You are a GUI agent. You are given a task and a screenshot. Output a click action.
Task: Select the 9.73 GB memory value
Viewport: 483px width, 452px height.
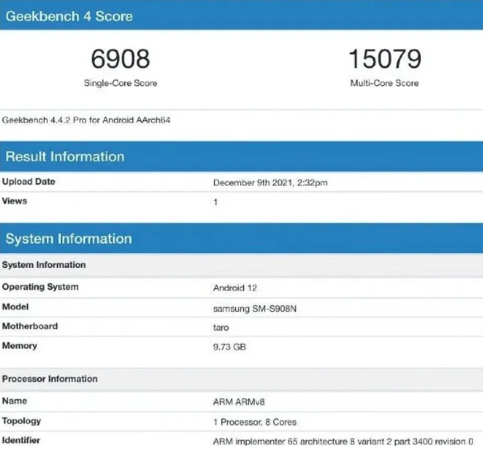pos(229,347)
